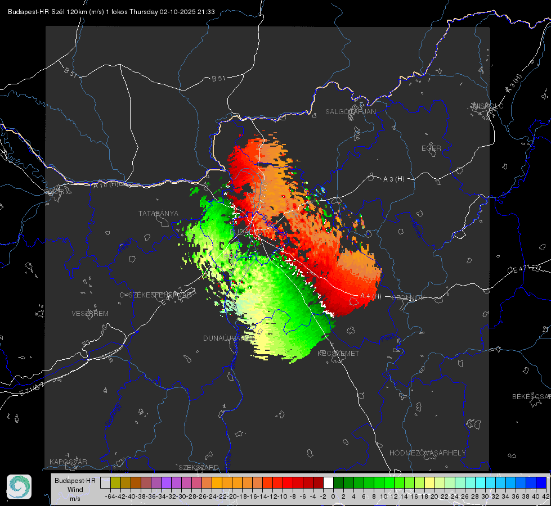Click the DUNAÚJVÁROS city label
Image resolution: width=551 pixels, height=506 pixels.
click(x=229, y=338)
